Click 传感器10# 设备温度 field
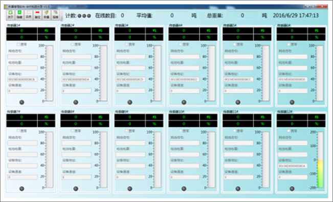Screen dimensions: 333x202 [185, 177]
